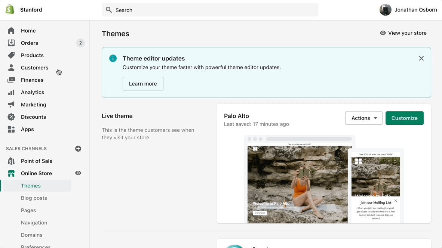Click Learn more in the updates banner
Image resolution: width=442 pixels, height=248 pixels.
143,84
